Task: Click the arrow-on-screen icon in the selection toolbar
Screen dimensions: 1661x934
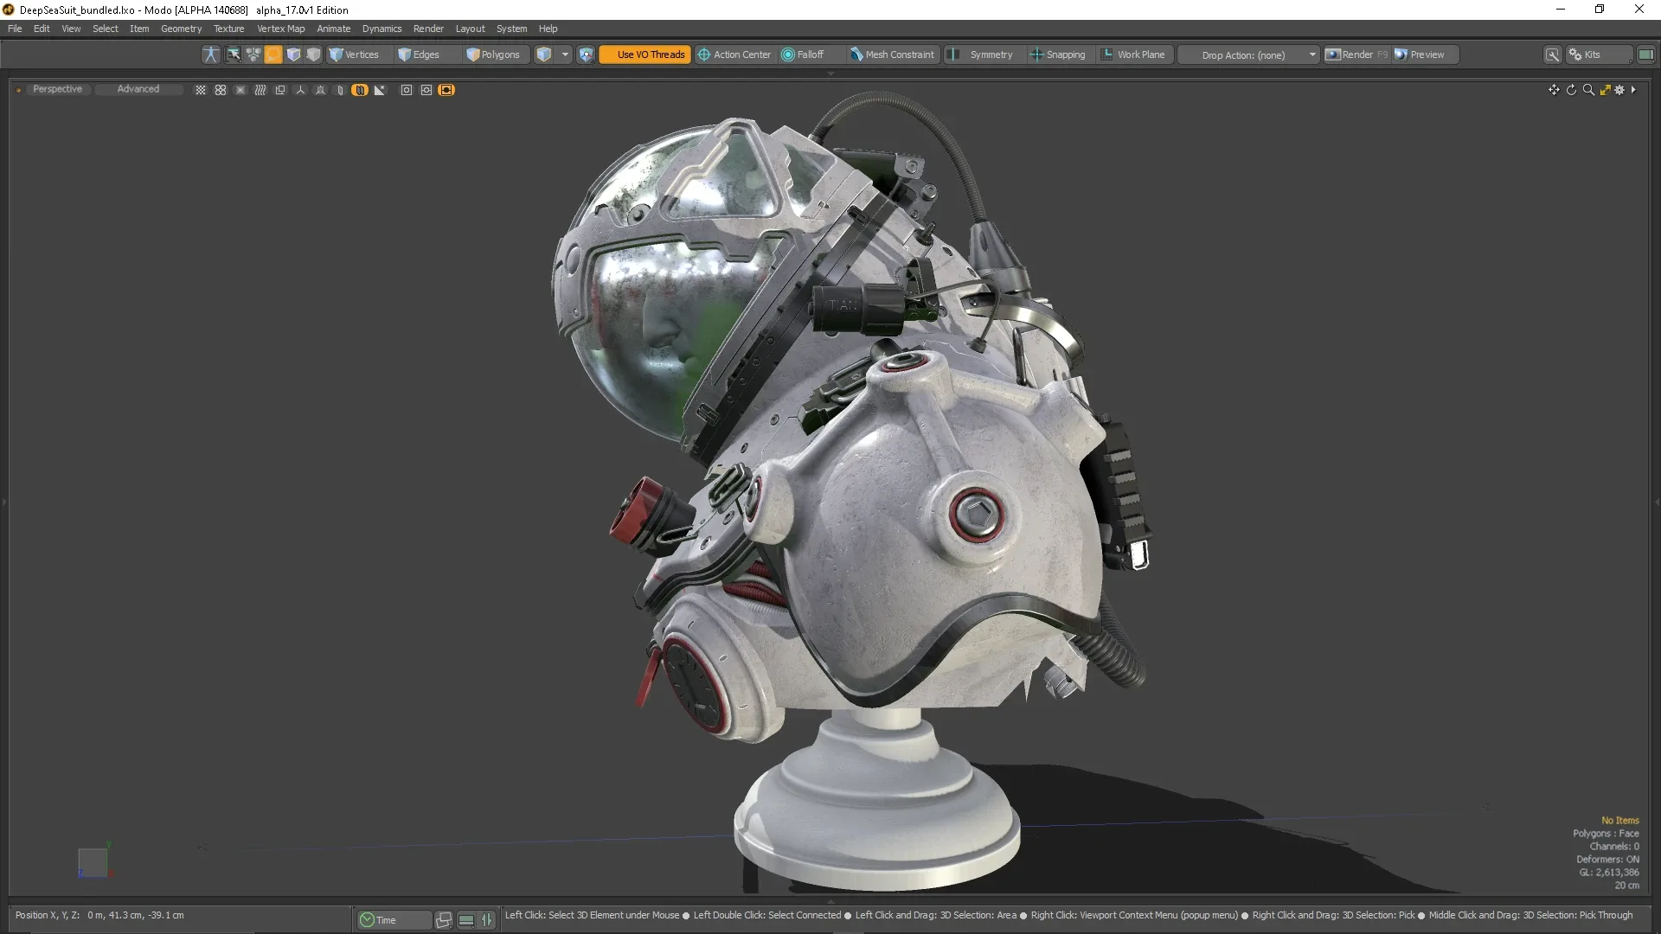Action: coord(234,54)
